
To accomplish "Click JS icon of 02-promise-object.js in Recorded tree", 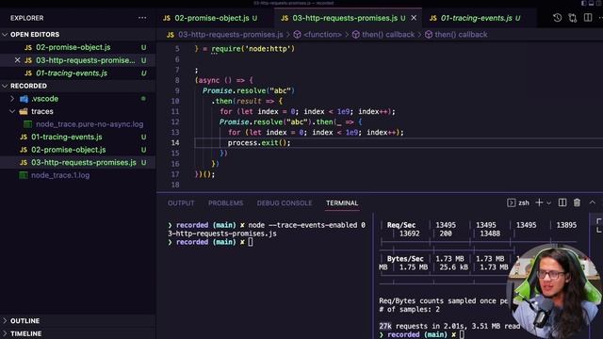I will 24,150.
